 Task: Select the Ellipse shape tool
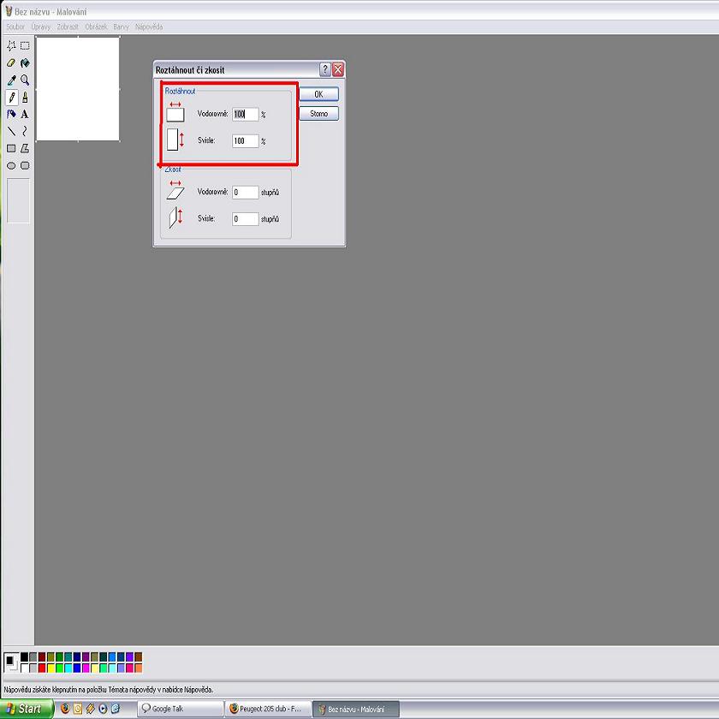point(11,165)
